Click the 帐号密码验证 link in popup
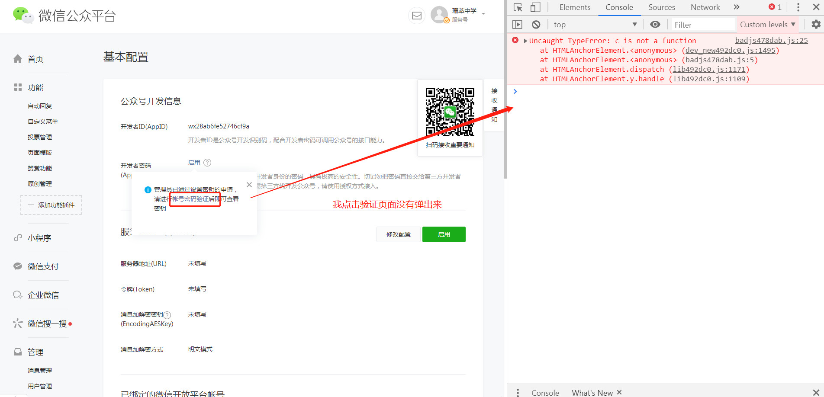Viewport: 824px width, 397px height. (190, 199)
